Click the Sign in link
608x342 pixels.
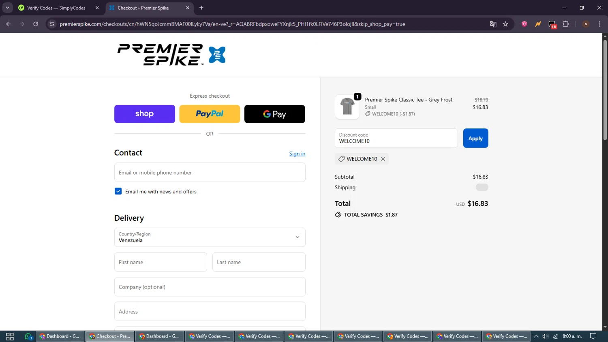[x=297, y=154]
